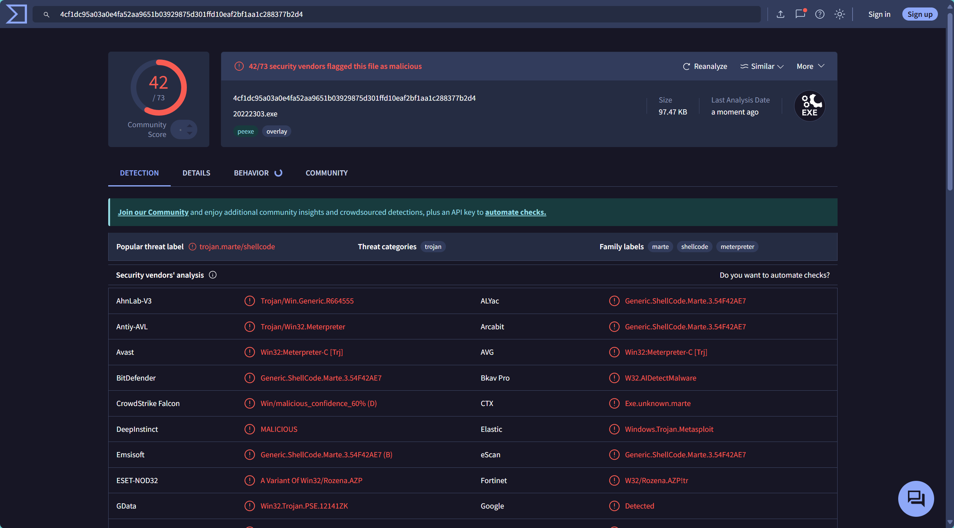954x528 pixels.
Task: Click the BitDefender detection alert icon
Action: [249, 378]
